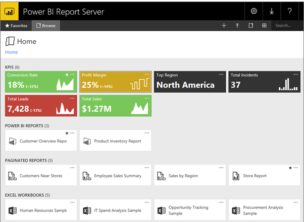
Task: Open ellipsis menu on Store Report
Action: click(x=295, y=168)
